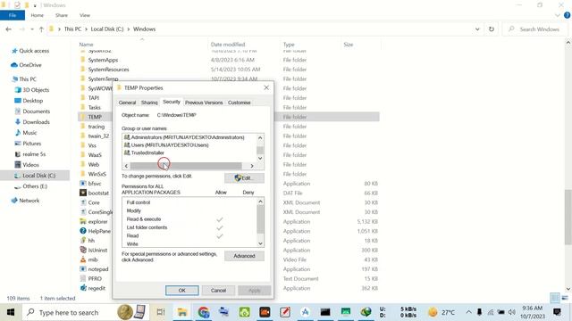Image resolution: width=572 pixels, height=321 pixels.
Task: Open the recent locations dropdown arrow
Action: 32,29
